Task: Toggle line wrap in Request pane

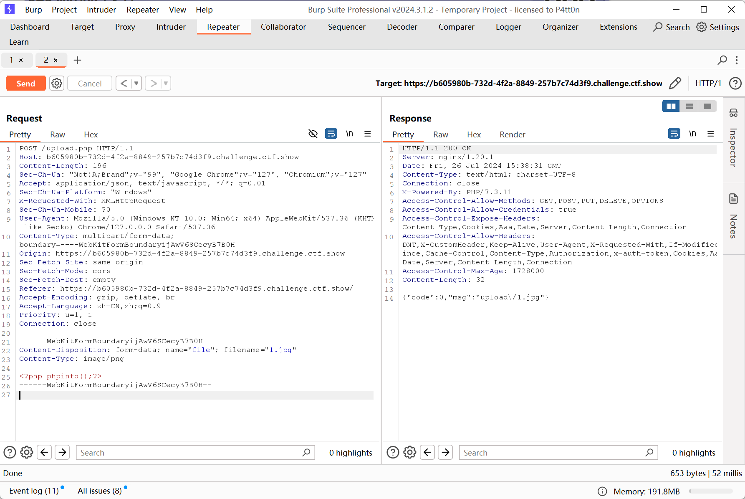Action: pyautogui.click(x=331, y=134)
